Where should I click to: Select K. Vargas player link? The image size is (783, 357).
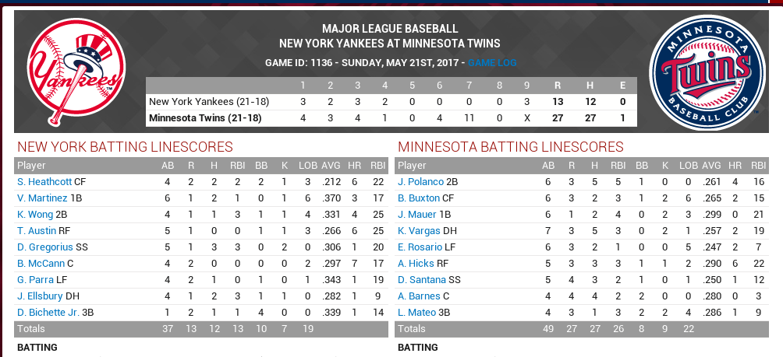point(419,230)
